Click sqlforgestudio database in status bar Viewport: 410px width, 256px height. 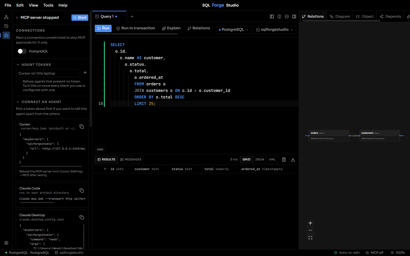click(x=69, y=253)
